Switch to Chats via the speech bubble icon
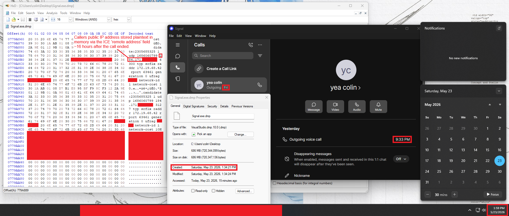The width and height of the screenshot is (509, 216). tap(177, 56)
